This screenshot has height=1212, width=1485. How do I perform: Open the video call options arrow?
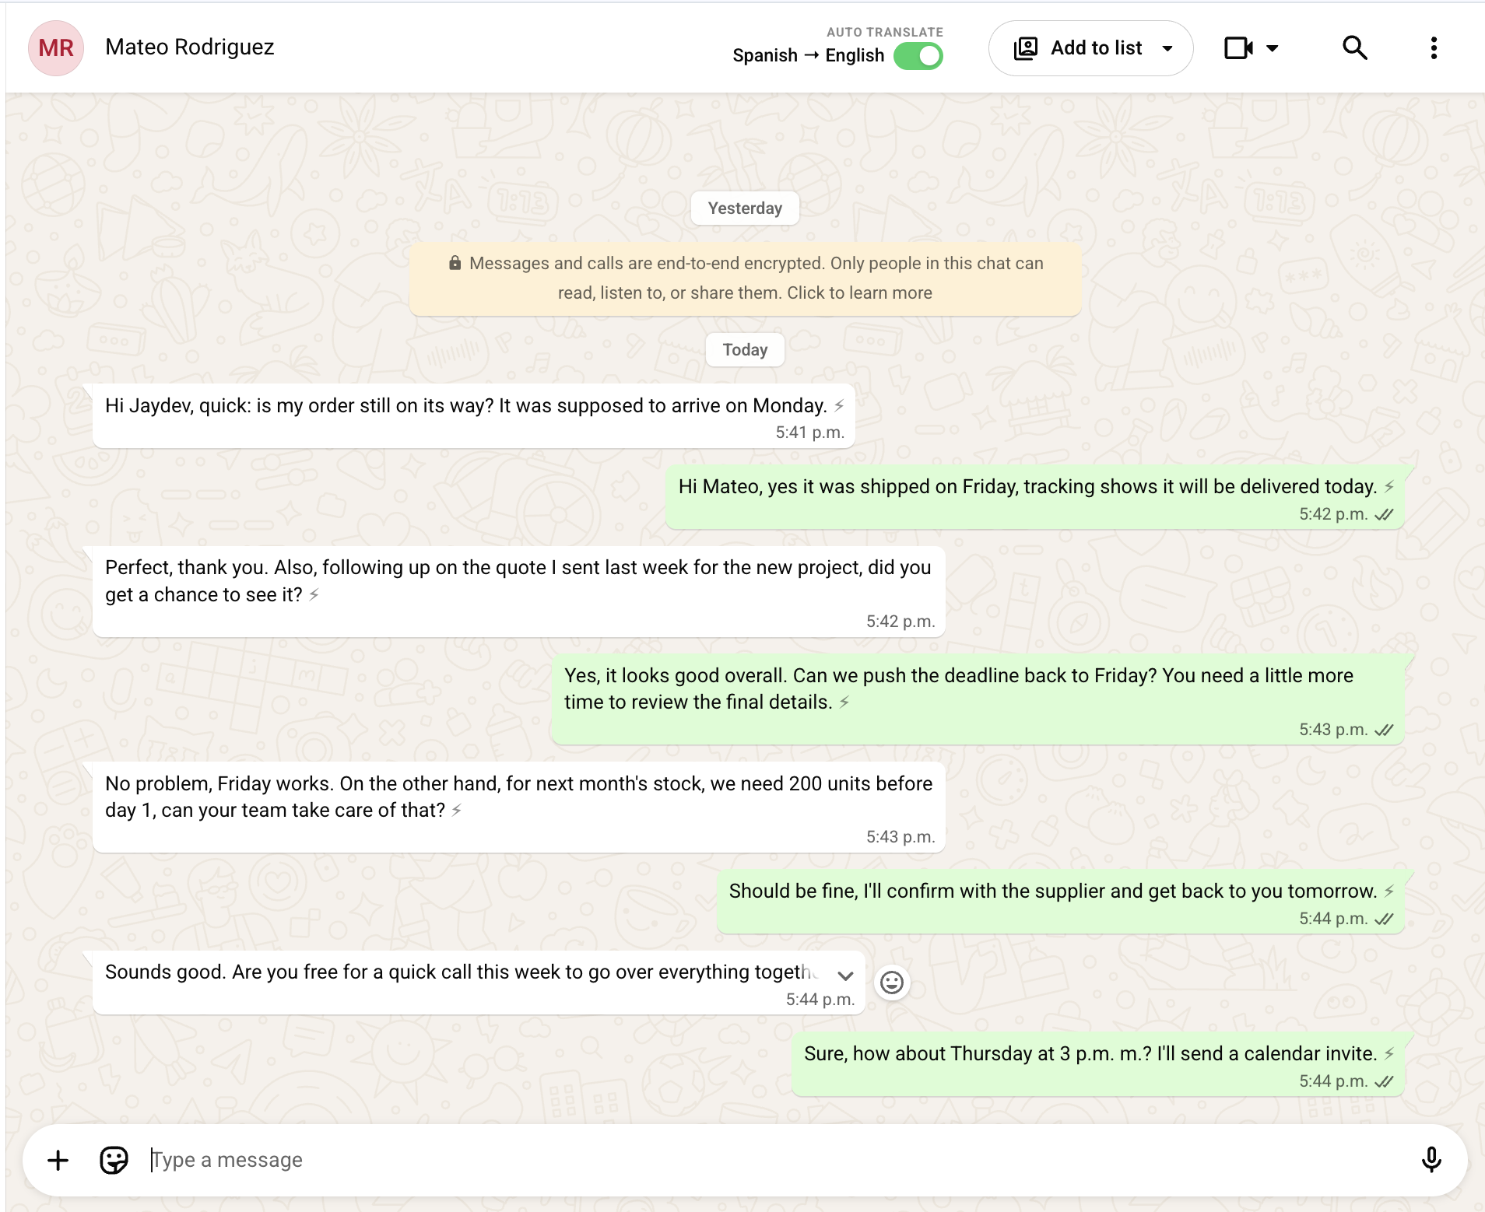pos(1273,48)
